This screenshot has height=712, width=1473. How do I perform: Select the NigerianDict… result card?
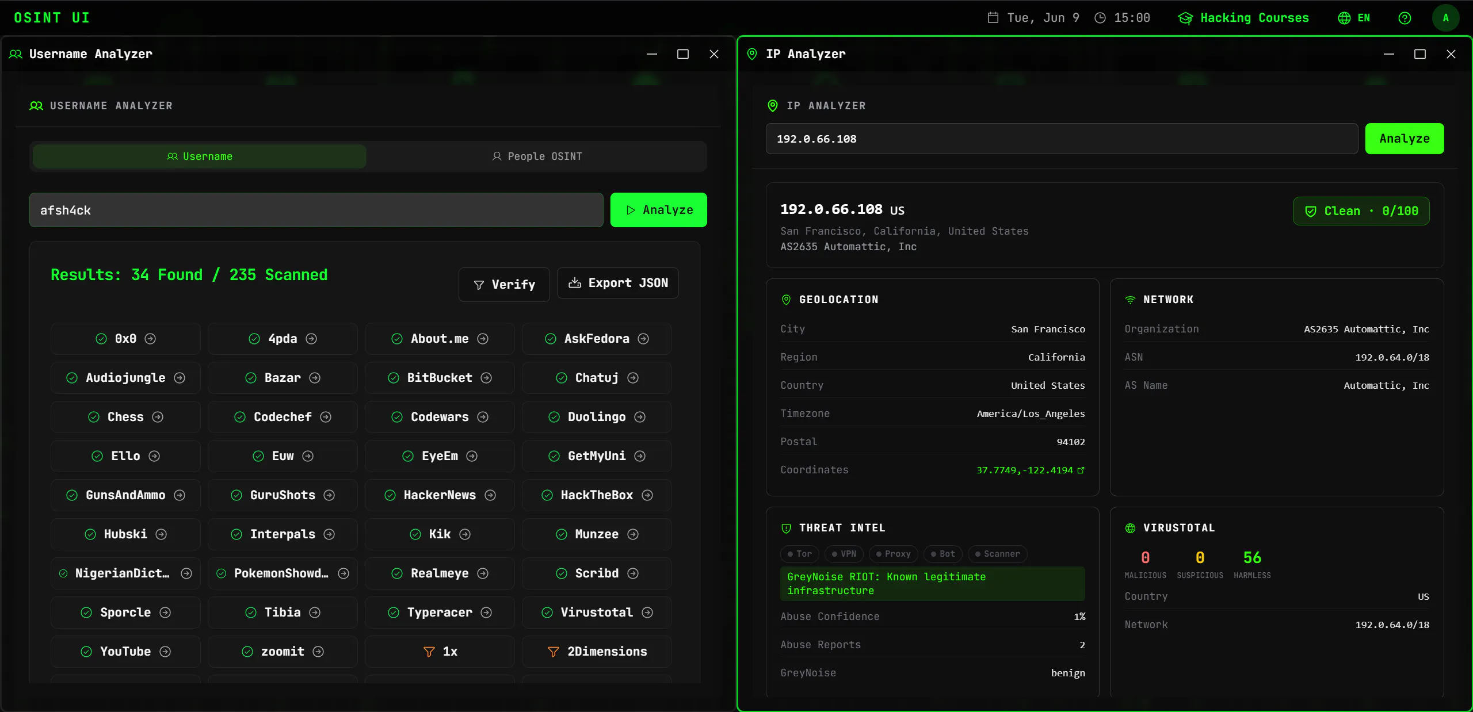pos(125,573)
